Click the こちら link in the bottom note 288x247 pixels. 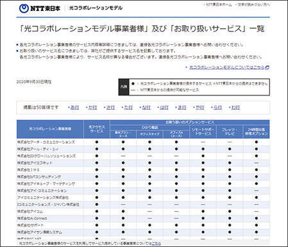point(157,243)
